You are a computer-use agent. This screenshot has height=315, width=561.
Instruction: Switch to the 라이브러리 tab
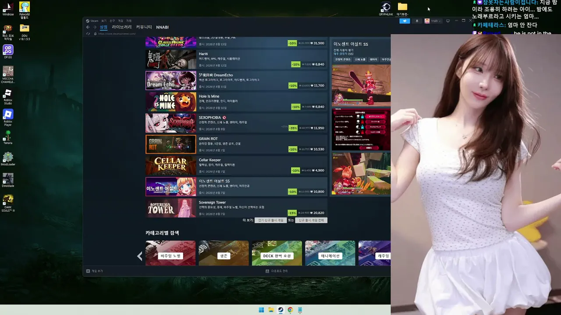coord(122,27)
